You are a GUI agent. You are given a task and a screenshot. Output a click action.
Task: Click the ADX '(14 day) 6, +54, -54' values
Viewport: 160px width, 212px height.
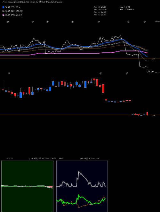[x=89, y=159]
